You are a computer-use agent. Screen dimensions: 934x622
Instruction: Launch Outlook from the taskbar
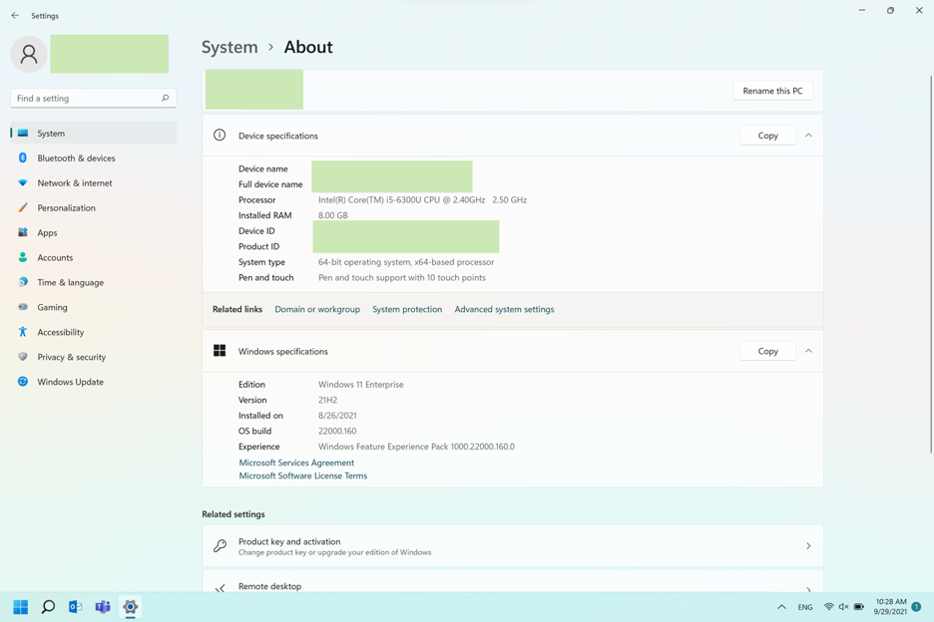coord(75,606)
